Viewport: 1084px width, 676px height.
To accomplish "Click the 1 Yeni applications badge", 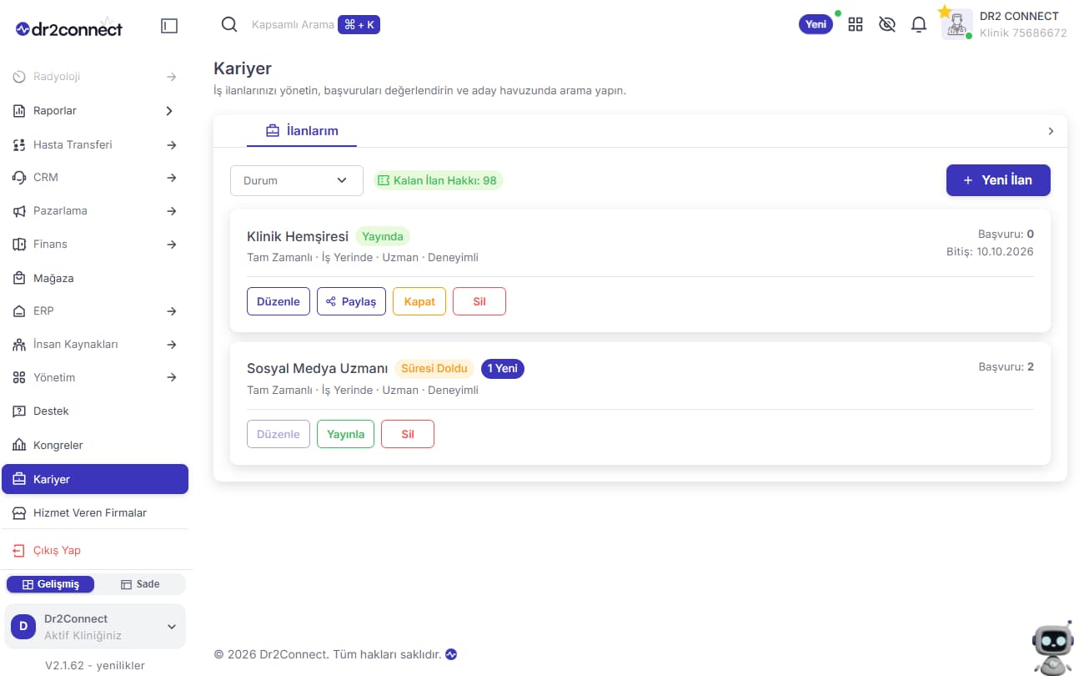I will (x=503, y=368).
